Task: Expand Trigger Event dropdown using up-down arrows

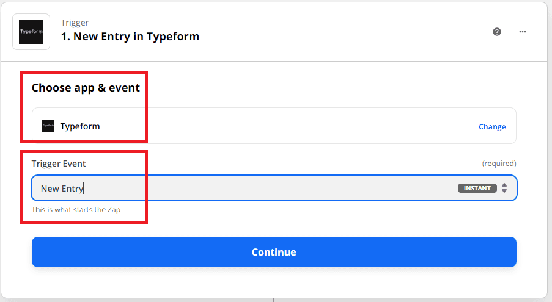Action: pyautogui.click(x=504, y=188)
